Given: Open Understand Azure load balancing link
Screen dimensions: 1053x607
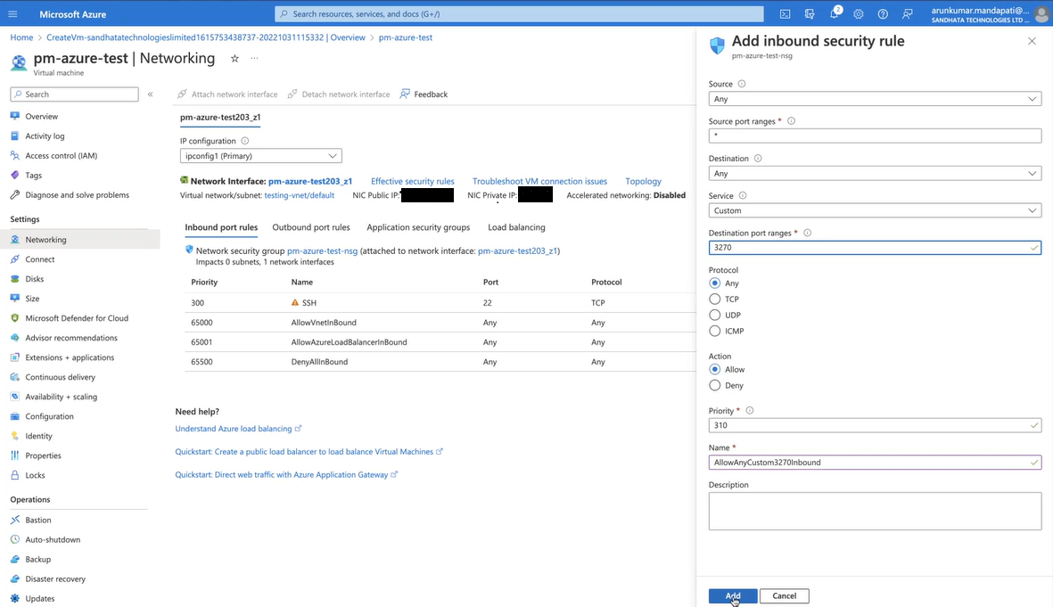Looking at the screenshot, I should [238, 429].
